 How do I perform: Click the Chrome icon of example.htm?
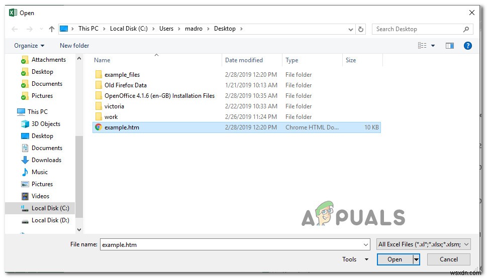click(x=99, y=127)
